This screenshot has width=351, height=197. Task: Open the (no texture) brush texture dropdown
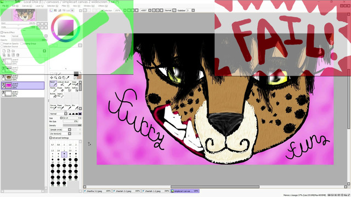coord(70,134)
